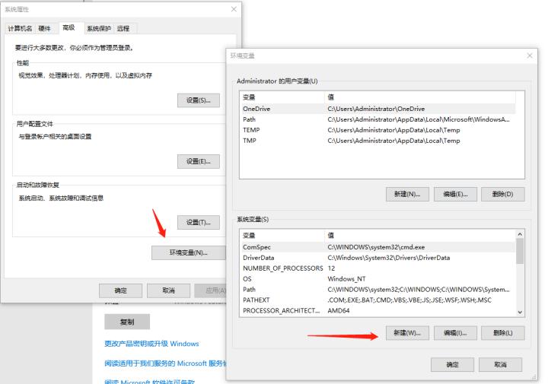Click C:\Users\Administrator\OneDrive value cell

click(376, 109)
